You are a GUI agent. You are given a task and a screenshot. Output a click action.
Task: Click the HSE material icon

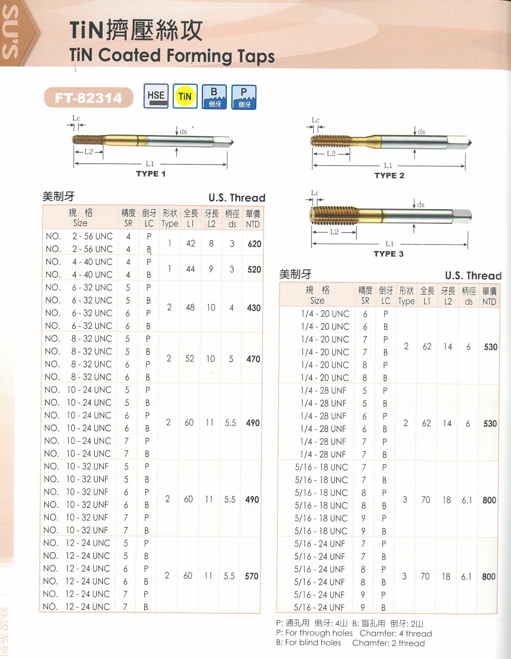pos(156,96)
